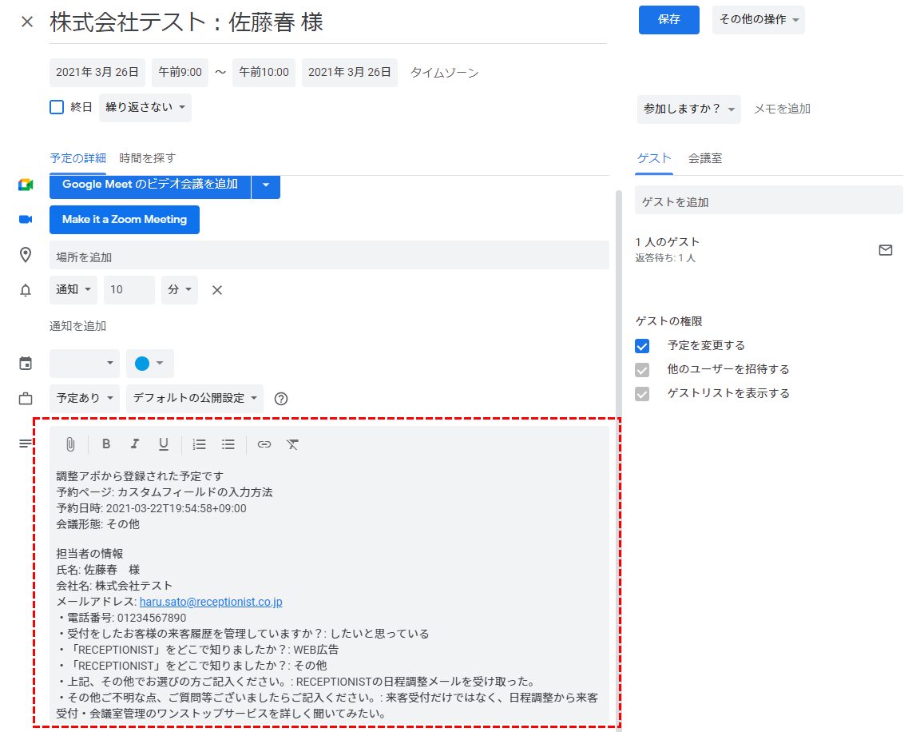Toggle the 他のユーザーを招待する checkbox

[642, 370]
